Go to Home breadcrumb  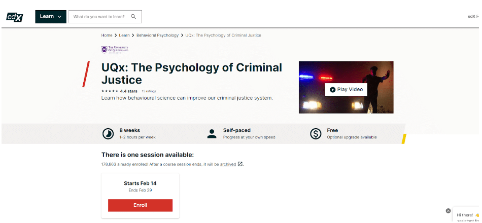click(x=107, y=35)
